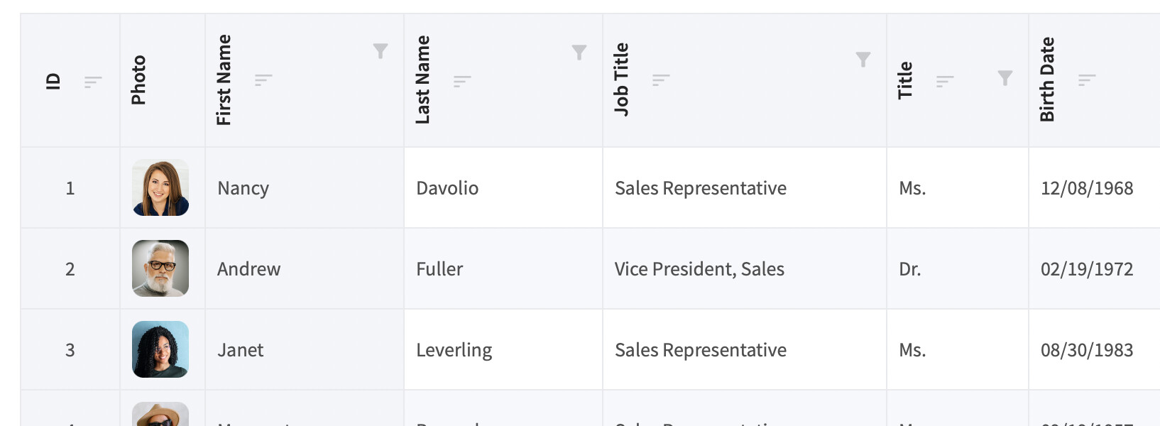Open filter for Job Title column
The image size is (1160, 426).
click(x=863, y=60)
